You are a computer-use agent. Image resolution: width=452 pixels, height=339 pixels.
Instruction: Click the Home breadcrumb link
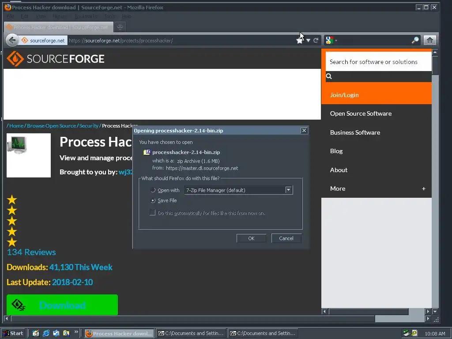[x=16, y=126]
